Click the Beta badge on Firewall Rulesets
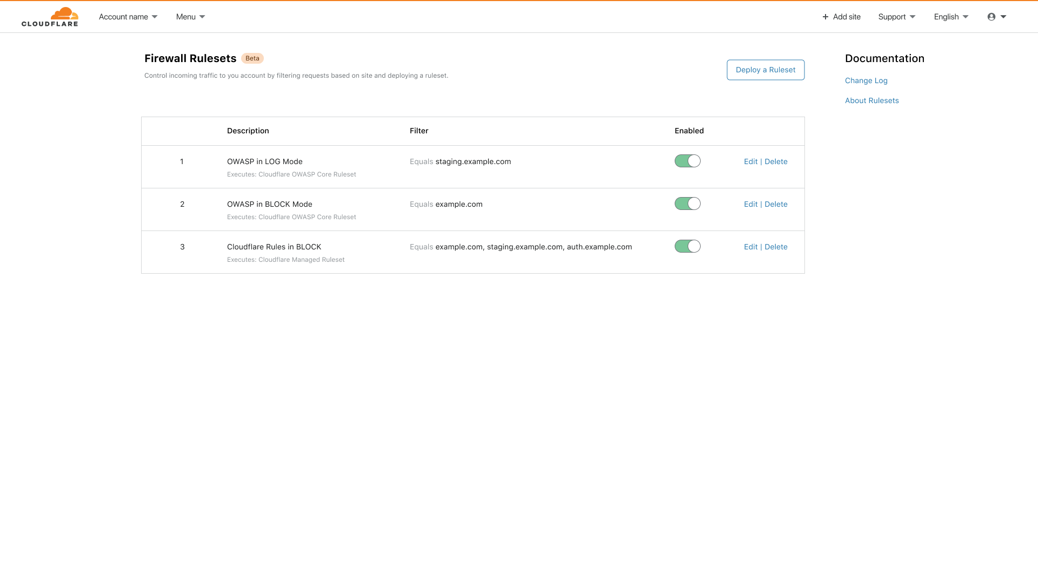The height and width of the screenshot is (583, 1038). pos(252,58)
